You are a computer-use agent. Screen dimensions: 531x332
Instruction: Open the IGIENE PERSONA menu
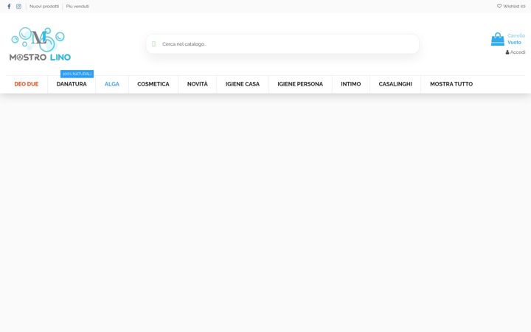click(x=300, y=84)
